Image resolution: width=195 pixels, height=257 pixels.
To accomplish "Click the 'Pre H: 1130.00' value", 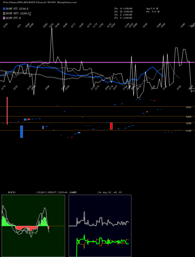I will point(123,12).
